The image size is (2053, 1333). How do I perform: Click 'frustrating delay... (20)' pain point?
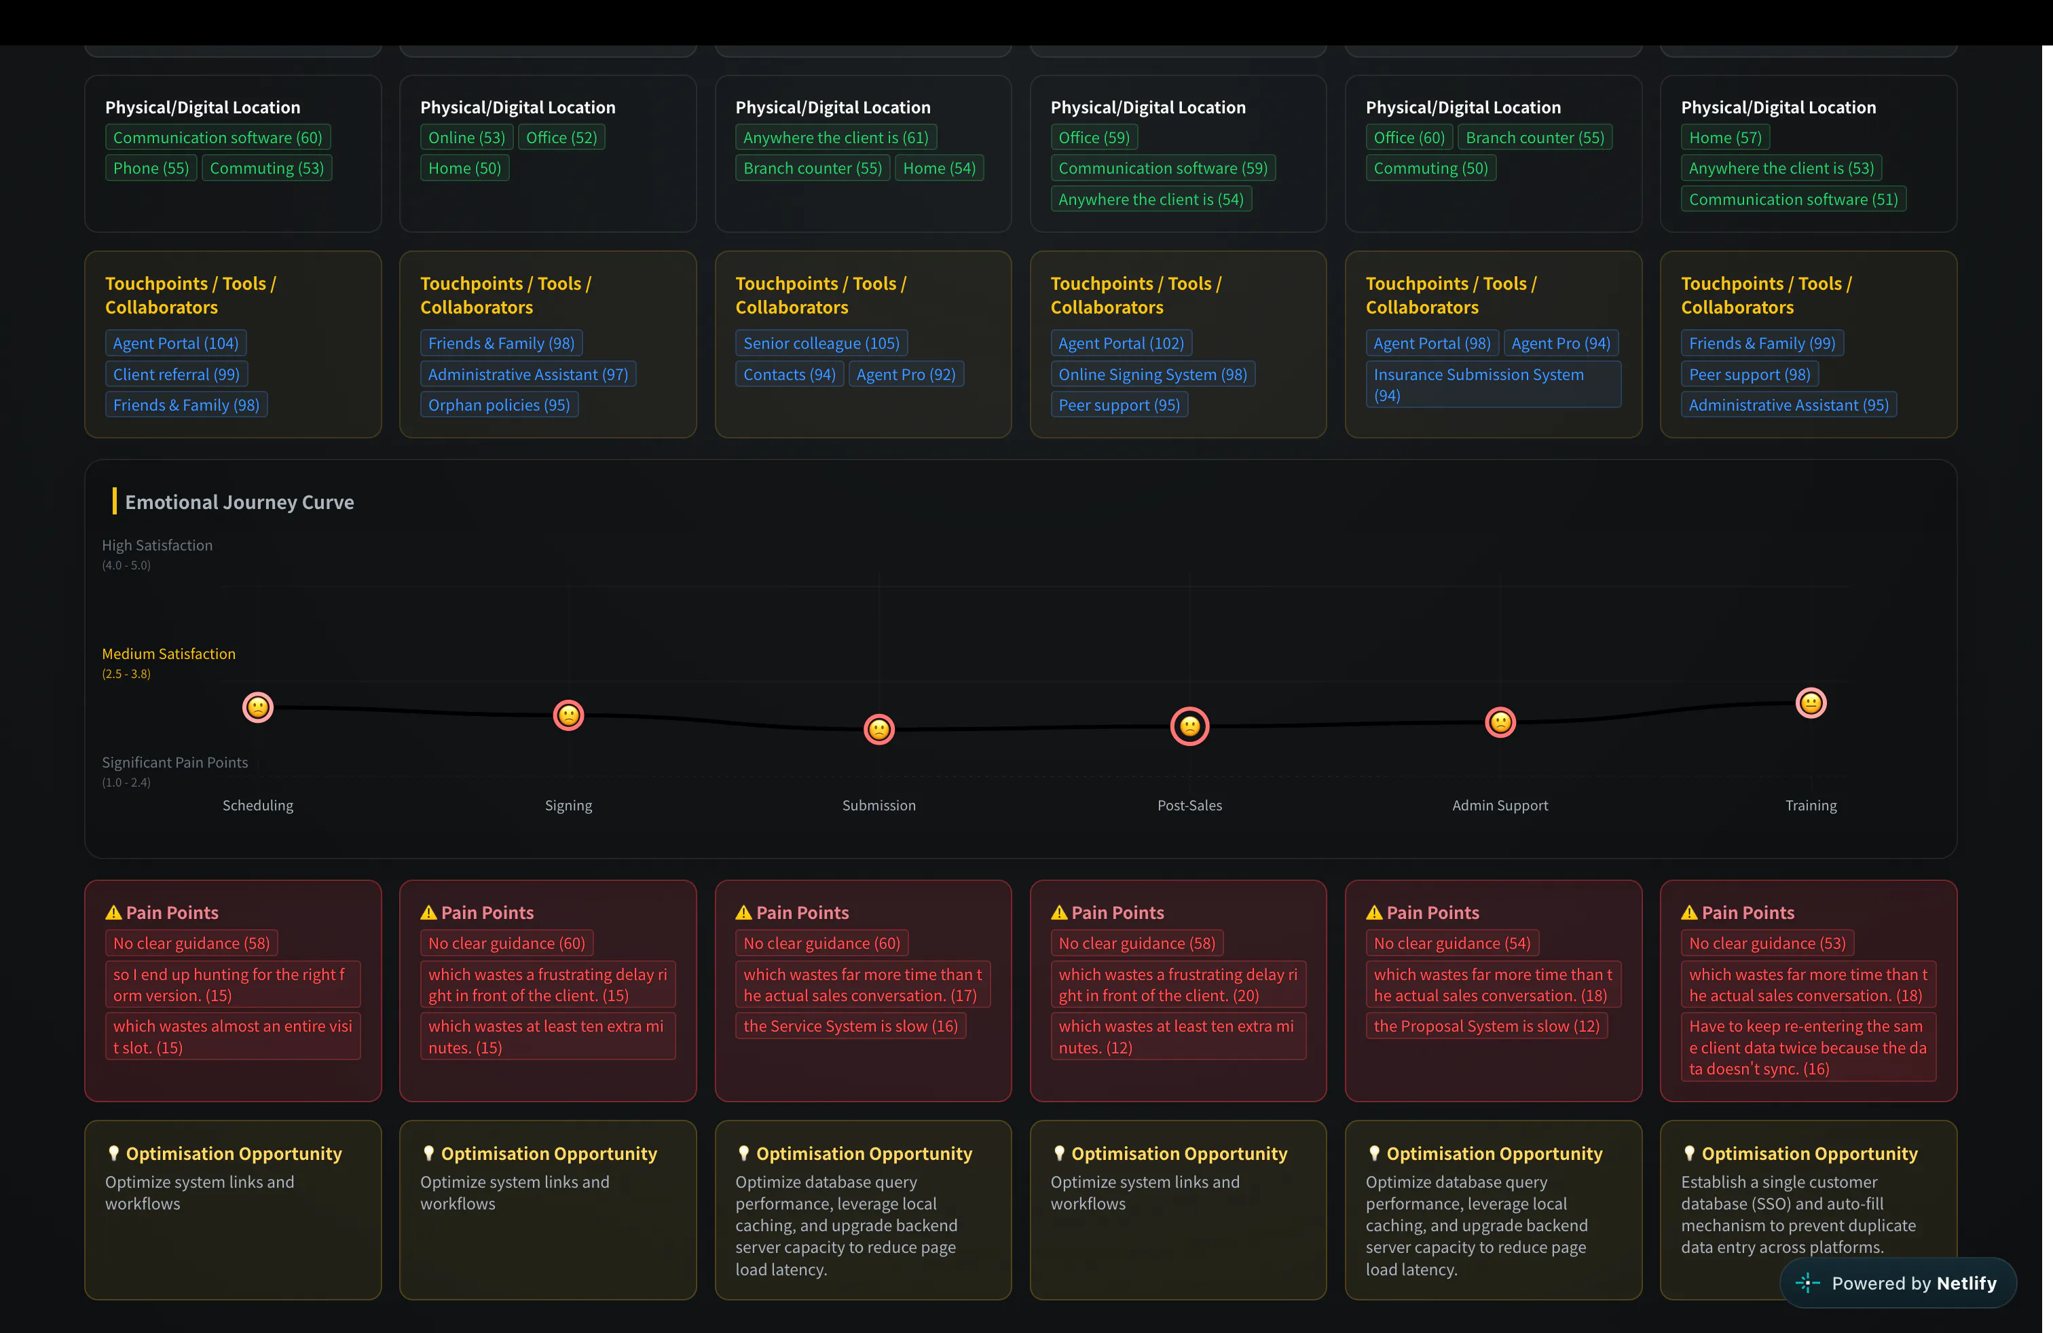point(1179,985)
